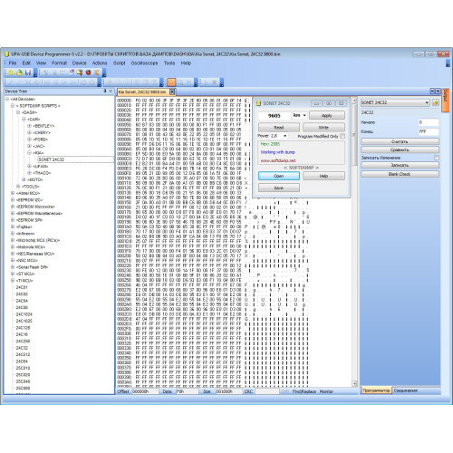Toggle the Program Modified Only checkbox
The height and width of the screenshot is (453, 453).
click(342, 136)
